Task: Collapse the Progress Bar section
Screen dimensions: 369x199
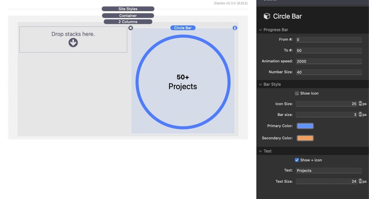Action: pyautogui.click(x=261, y=30)
